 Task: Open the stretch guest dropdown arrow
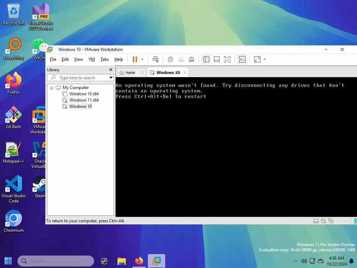pyautogui.click(x=265, y=59)
